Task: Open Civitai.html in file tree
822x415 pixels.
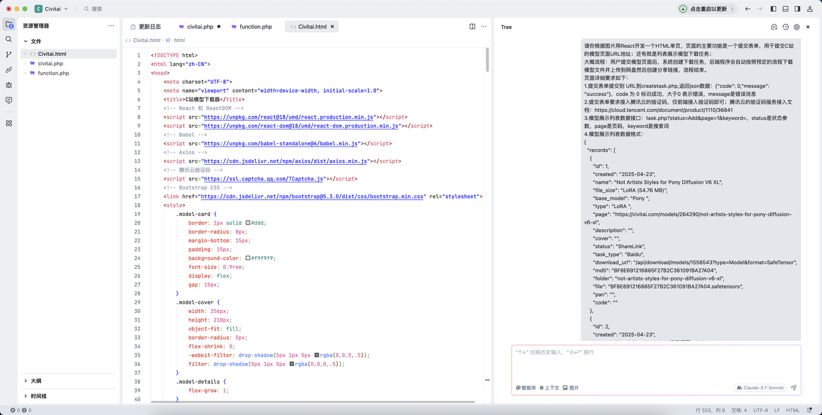Action: (68, 54)
